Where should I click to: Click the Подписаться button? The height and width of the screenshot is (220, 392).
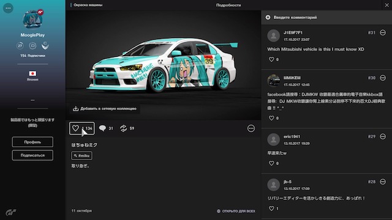32,155
